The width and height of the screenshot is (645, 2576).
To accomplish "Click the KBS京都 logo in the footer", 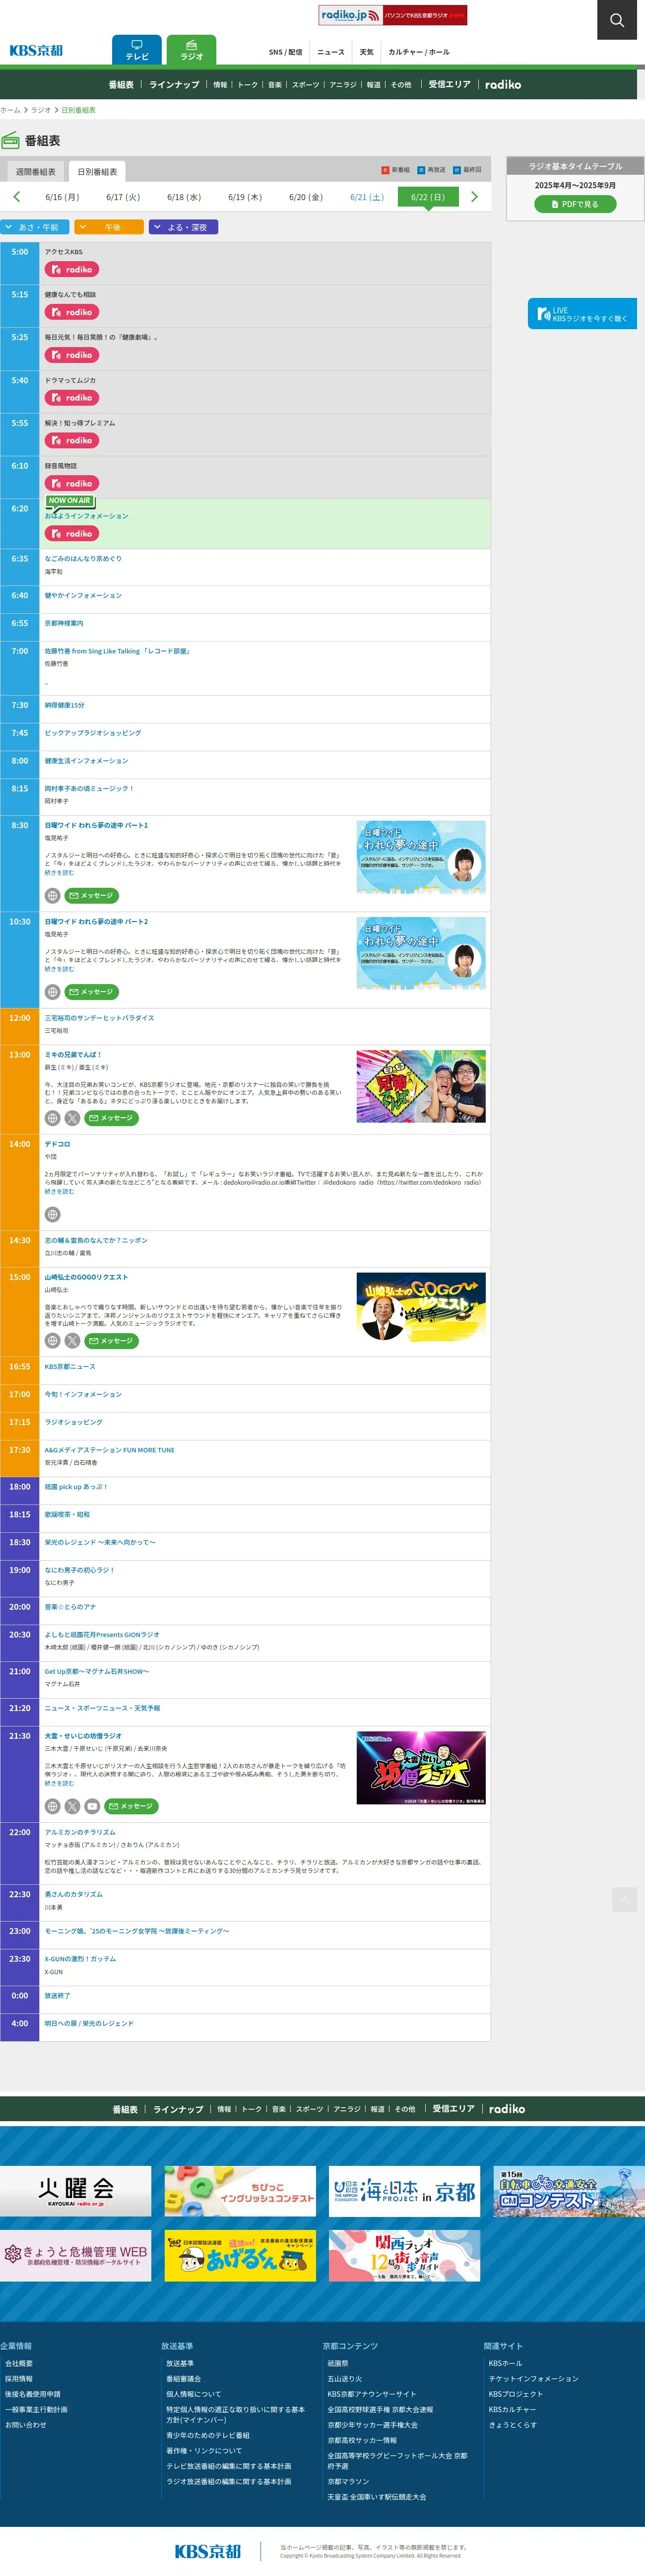I will tap(208, 2551).
